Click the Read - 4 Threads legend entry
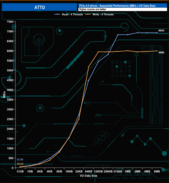169x183 pixels. click(x=73, y=15)
